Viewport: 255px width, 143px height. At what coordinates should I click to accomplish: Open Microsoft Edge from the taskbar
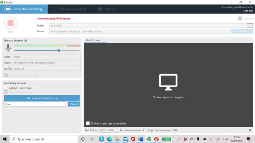coord(110,139)
